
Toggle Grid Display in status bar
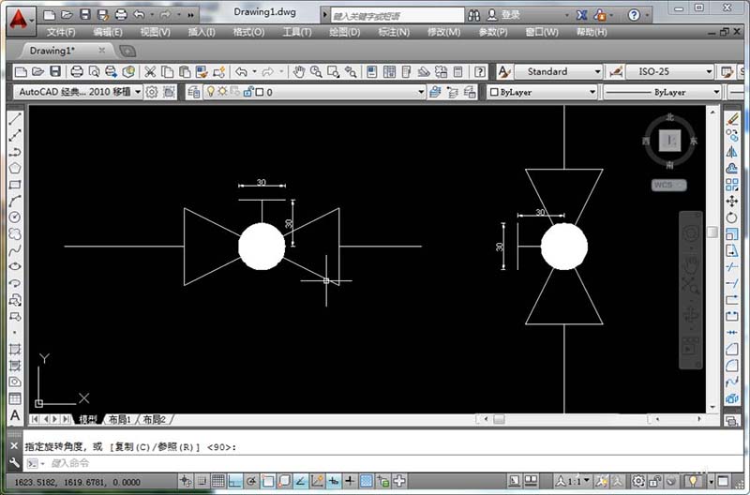[218, 481]
